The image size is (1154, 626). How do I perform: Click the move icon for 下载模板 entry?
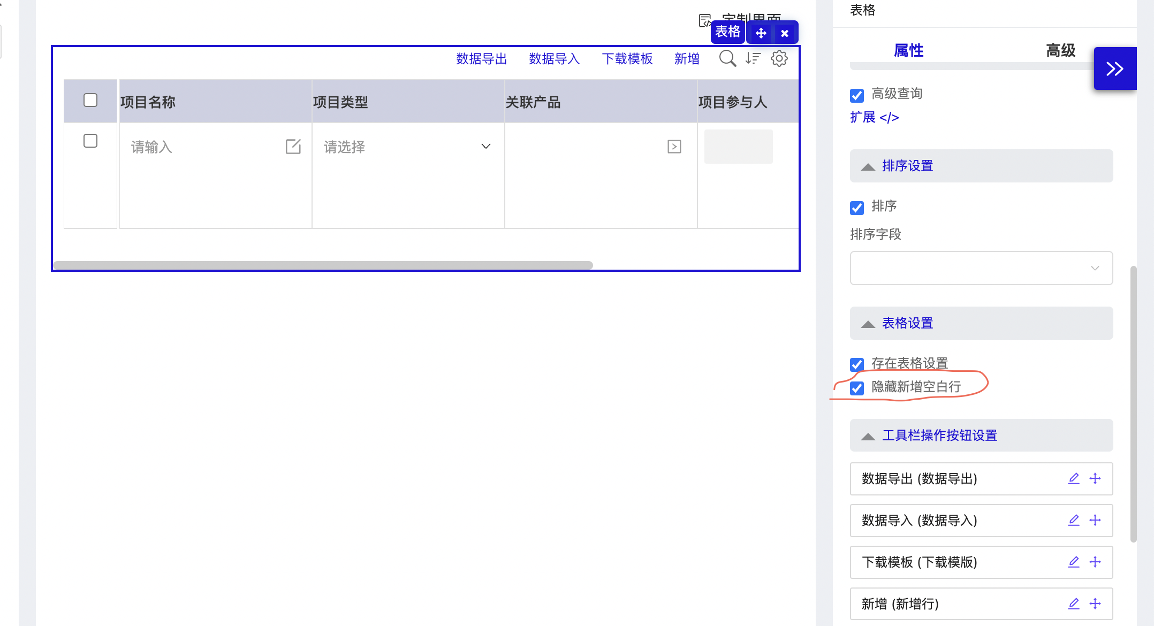click(x=1095, y=562)
